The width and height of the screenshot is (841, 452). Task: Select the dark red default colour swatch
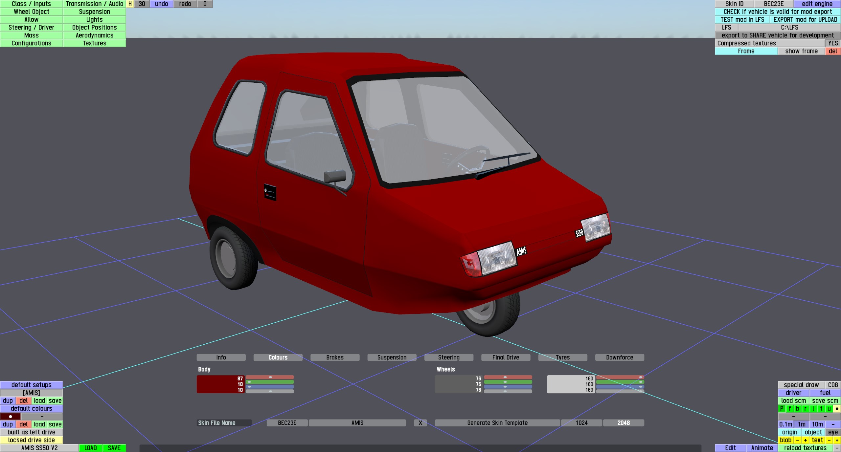pyautogui.click(x=11, y=417)
